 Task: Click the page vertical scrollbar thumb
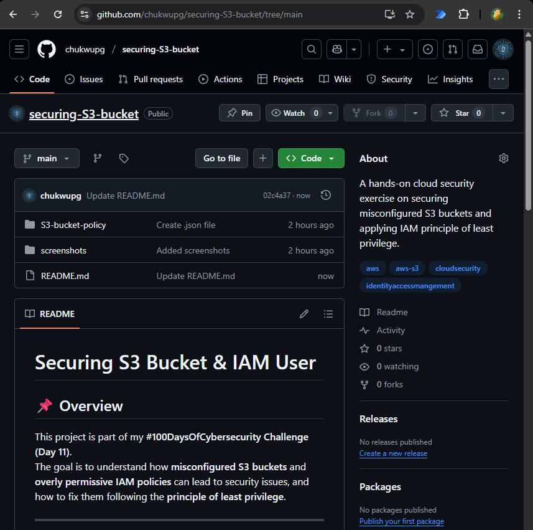[x=528, y=126]
